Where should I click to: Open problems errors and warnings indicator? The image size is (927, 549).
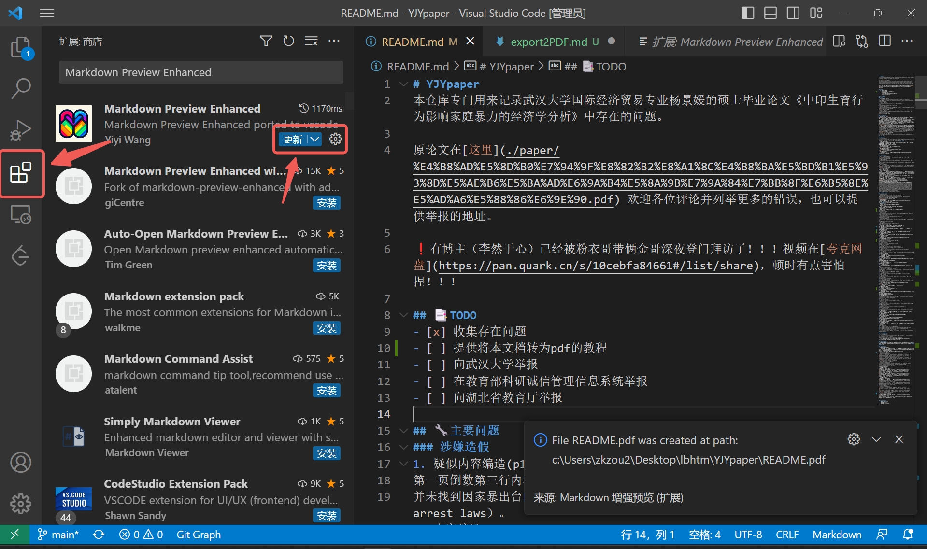click(141, 535)
